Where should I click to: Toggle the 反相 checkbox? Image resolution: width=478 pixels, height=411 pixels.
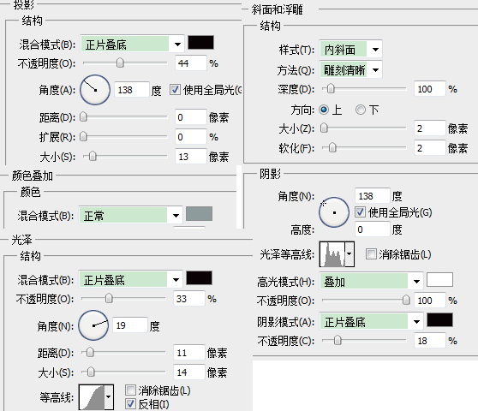[130, 403]
